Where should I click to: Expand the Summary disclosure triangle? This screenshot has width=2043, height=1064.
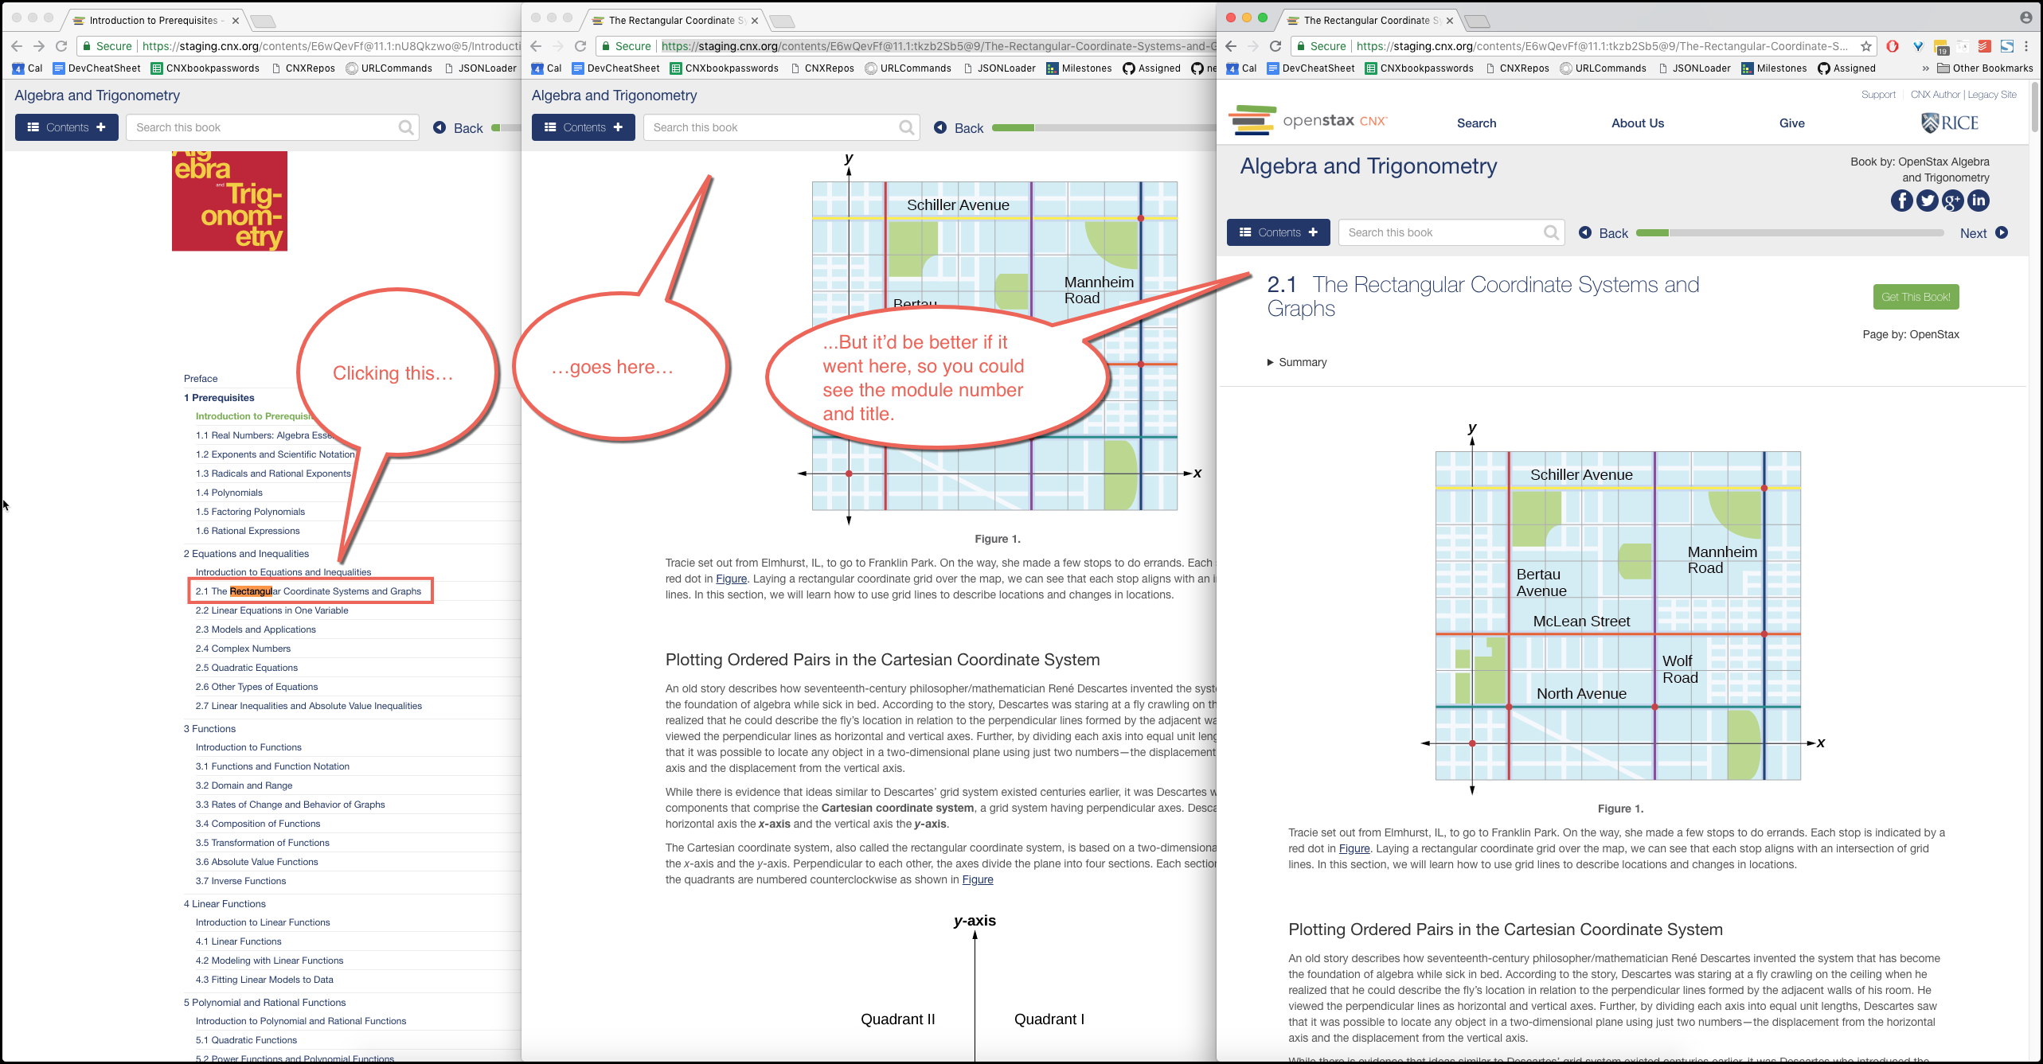coord(1271,362)
